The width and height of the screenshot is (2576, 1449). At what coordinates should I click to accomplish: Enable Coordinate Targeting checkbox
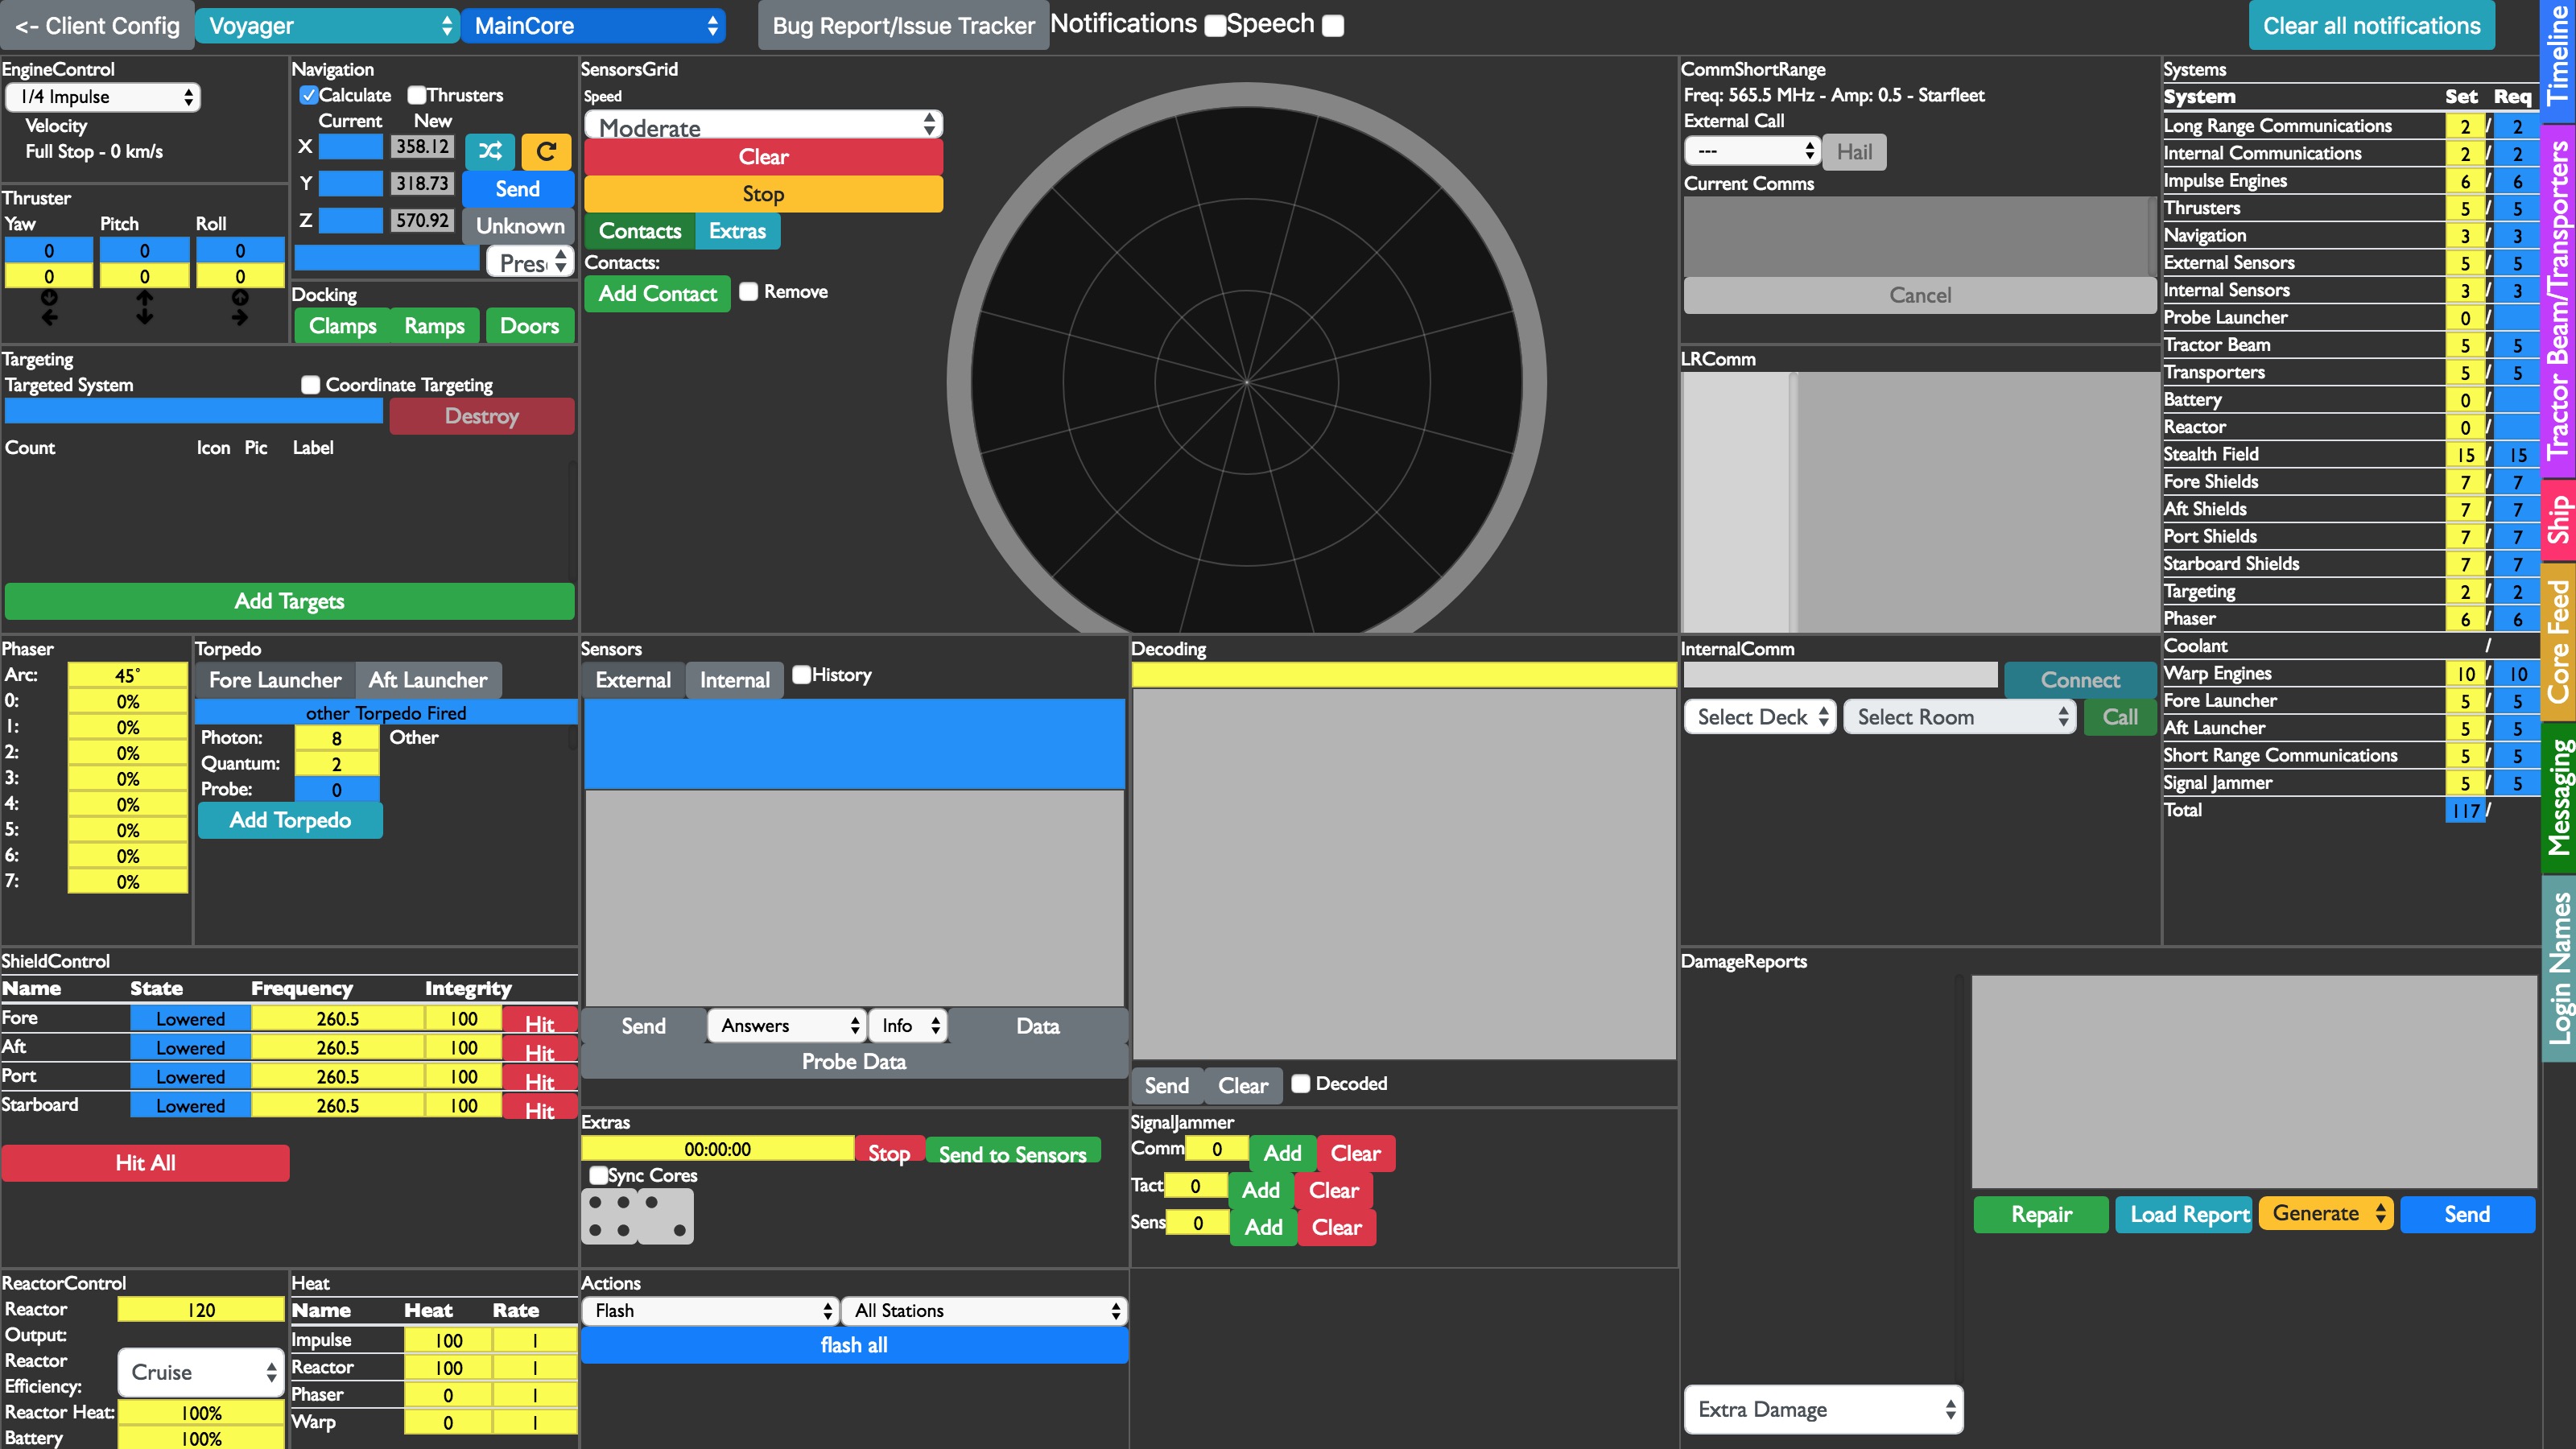tap(311, 385)
